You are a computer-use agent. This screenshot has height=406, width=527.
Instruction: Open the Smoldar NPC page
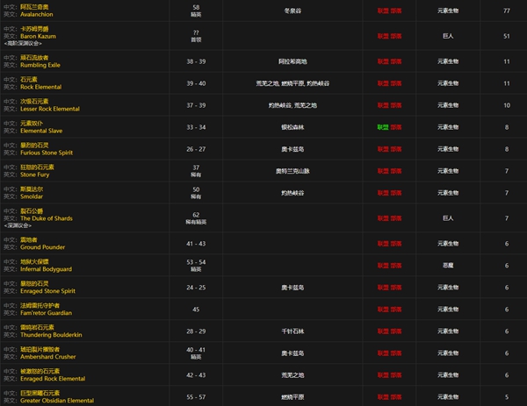click(x=34, y=197)
